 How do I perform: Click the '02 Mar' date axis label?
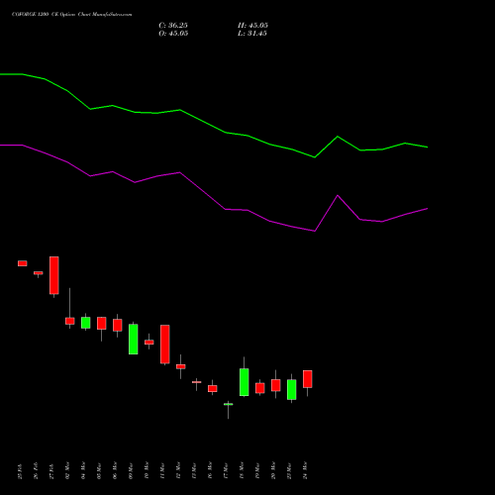click(x=67, y=470)
